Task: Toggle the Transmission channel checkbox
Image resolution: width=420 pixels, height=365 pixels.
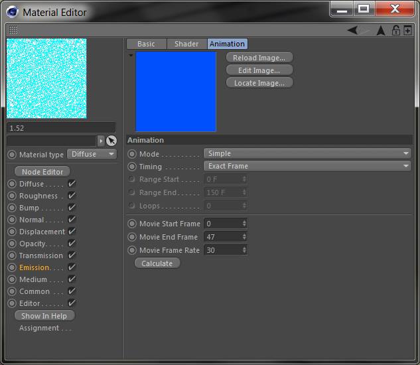Action: (72, 255)
